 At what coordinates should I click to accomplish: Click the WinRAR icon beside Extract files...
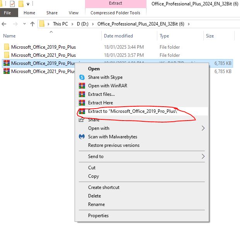pyautogui.click(x=82, y=94)
